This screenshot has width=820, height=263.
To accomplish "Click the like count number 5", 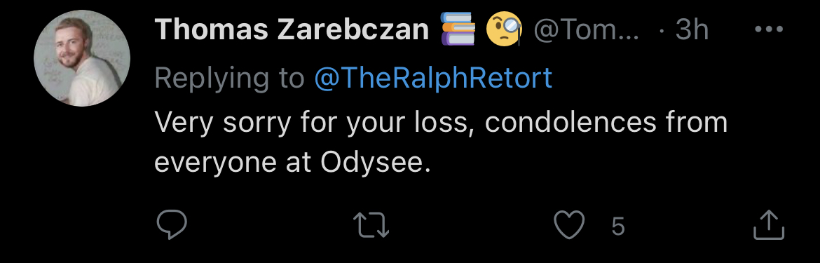I will [618, 227].
